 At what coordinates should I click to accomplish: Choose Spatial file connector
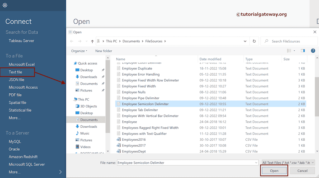(17, 103)
